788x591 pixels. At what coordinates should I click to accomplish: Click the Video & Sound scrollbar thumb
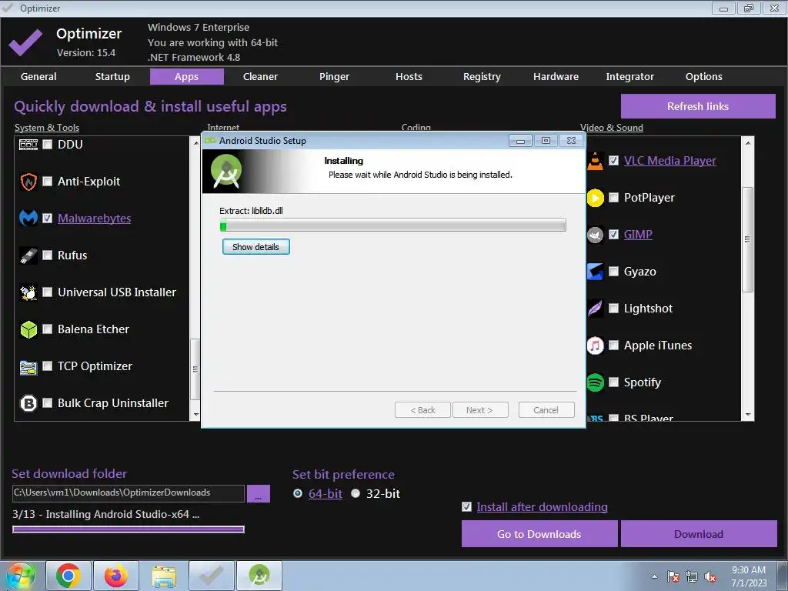tap(747, 239)
